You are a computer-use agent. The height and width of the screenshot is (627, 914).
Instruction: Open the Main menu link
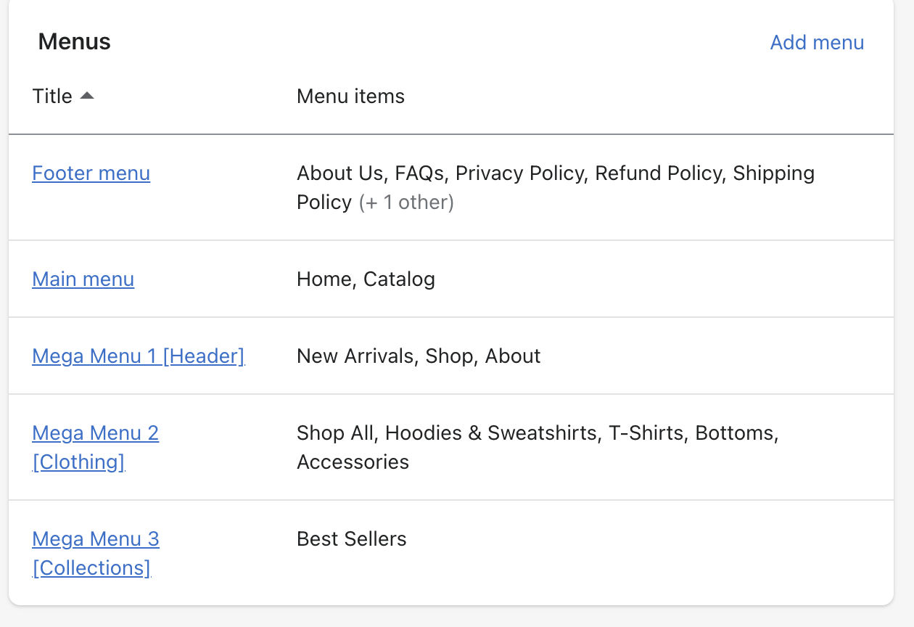(x=83, y=279)
